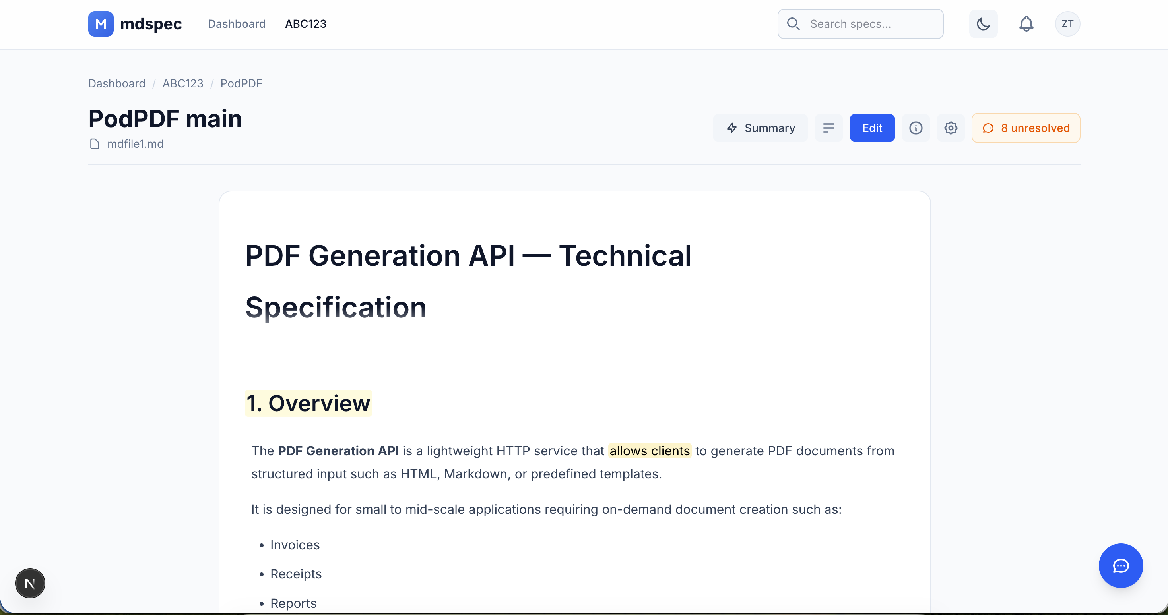Screen dimensions: 1168x615
Task: Open the table of contents outline icon
Action: click(x=828, y=128)
